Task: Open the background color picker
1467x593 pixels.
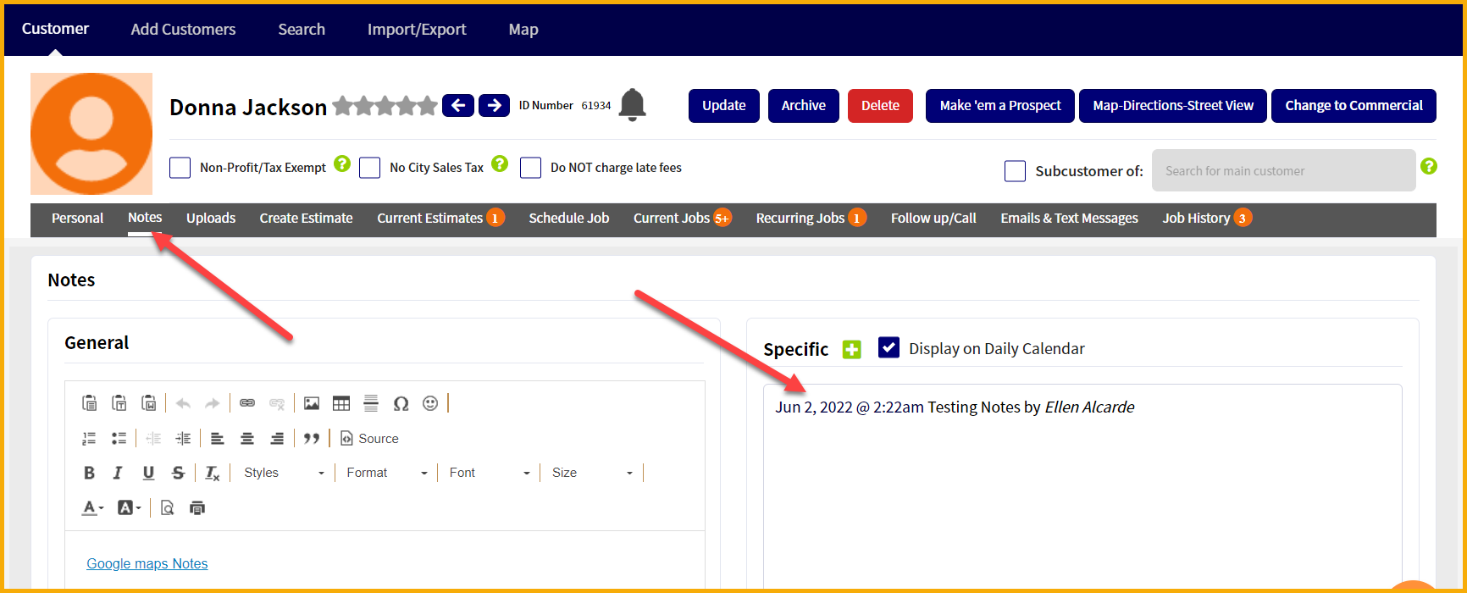Action: click(129, 507)
